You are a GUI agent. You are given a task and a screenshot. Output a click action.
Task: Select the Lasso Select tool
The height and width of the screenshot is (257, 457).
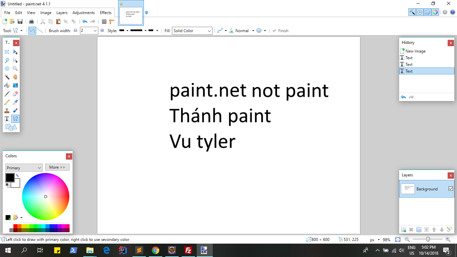7,60
